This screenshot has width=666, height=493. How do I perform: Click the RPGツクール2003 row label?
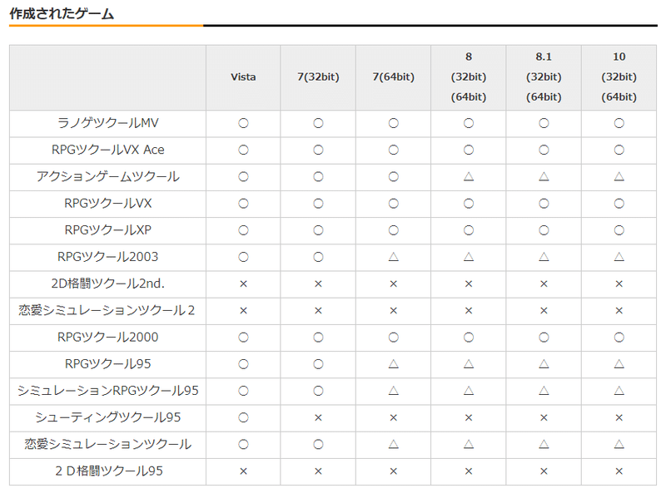(108, 257)
